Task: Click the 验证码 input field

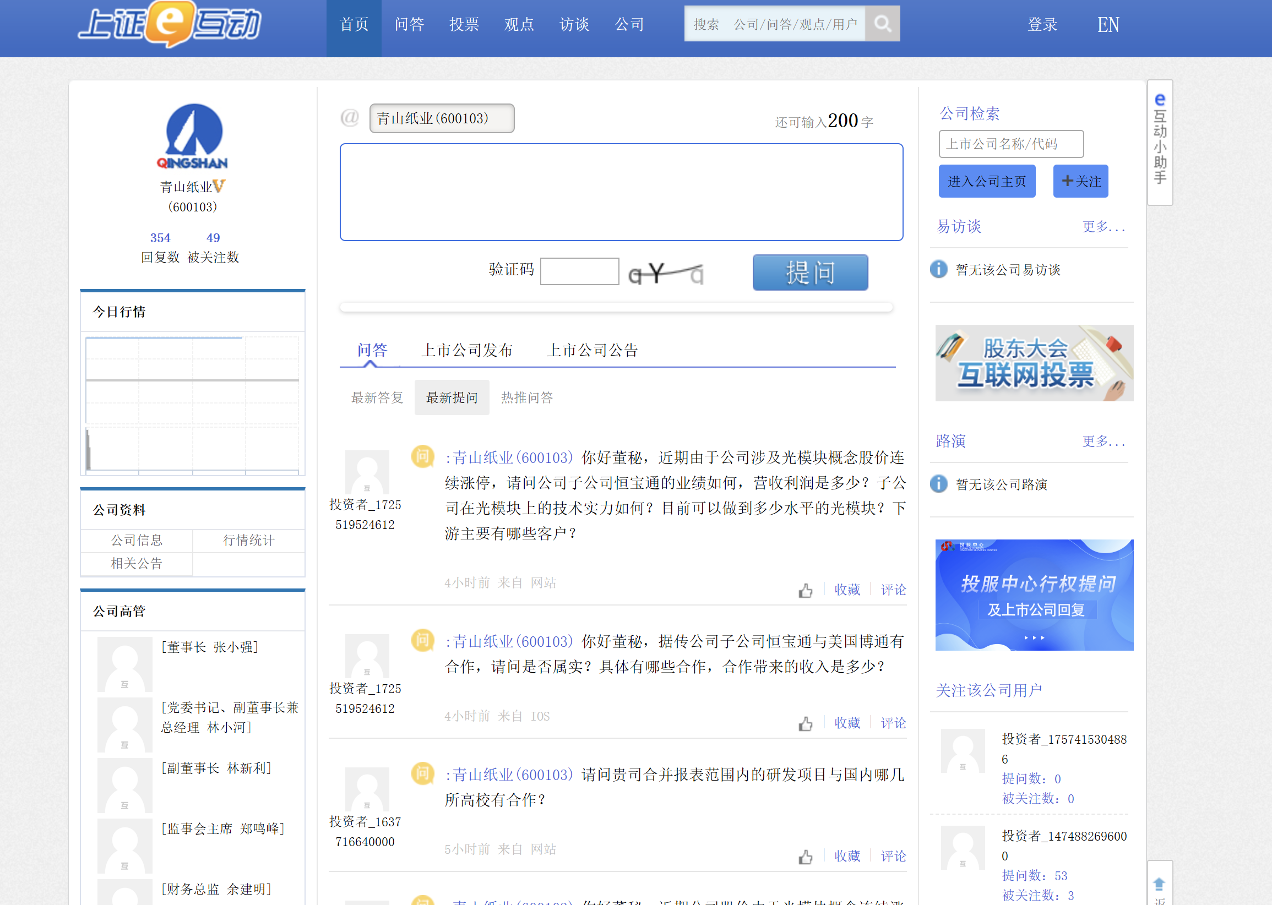Action: coord(579,271)
